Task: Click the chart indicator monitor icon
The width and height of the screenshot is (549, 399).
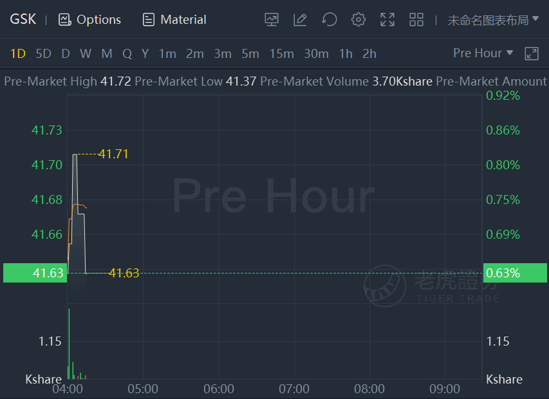Action: (x=272, y=19)
